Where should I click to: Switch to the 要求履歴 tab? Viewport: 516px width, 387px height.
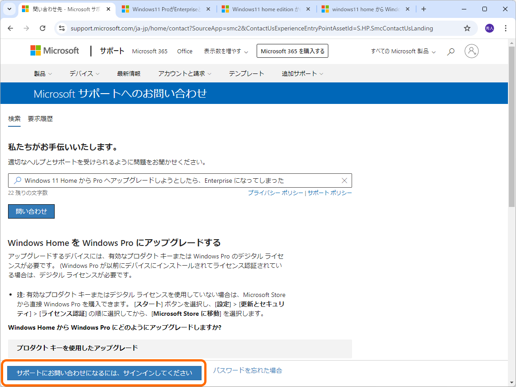click(x=41, y=118)
